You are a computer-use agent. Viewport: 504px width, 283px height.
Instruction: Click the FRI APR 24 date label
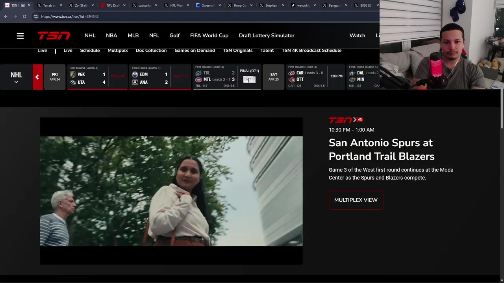coord(55,77)
